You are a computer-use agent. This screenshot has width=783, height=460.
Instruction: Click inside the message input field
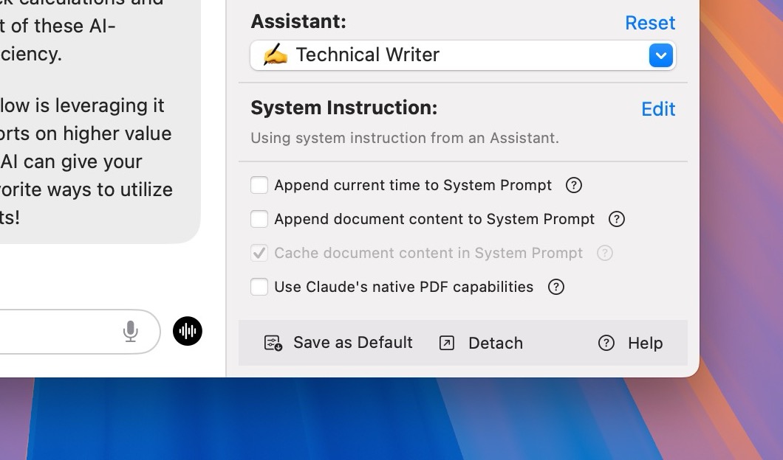coord(59,332)
